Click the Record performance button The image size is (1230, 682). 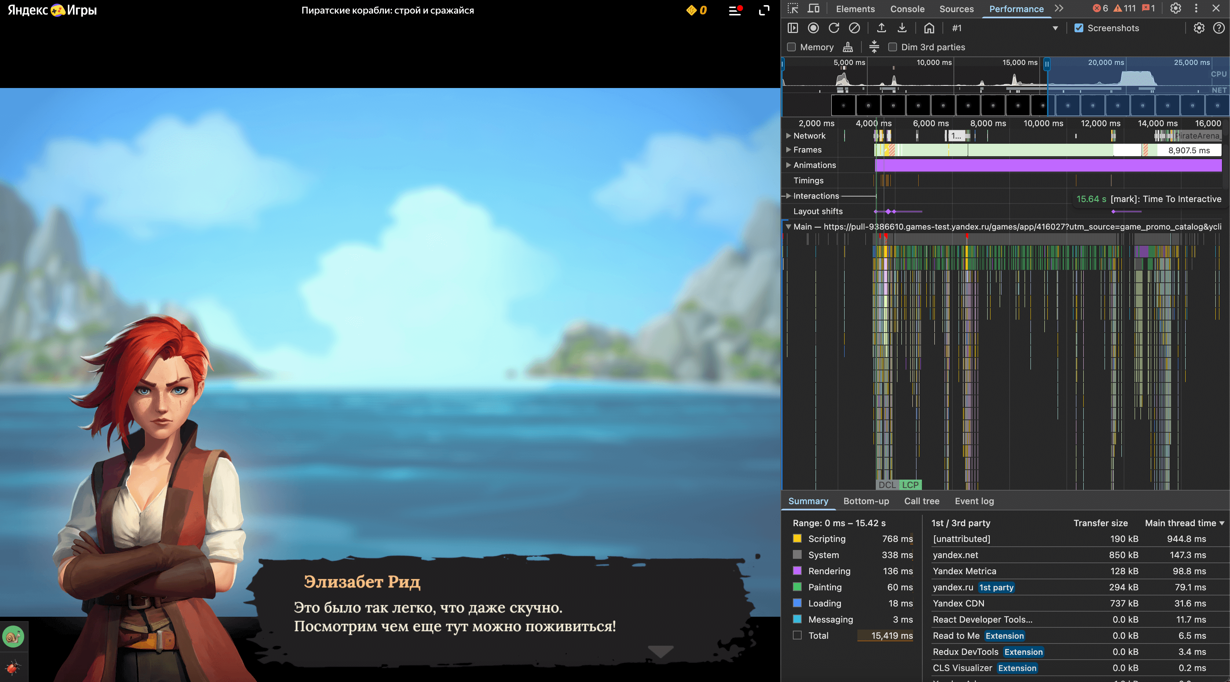813,28
